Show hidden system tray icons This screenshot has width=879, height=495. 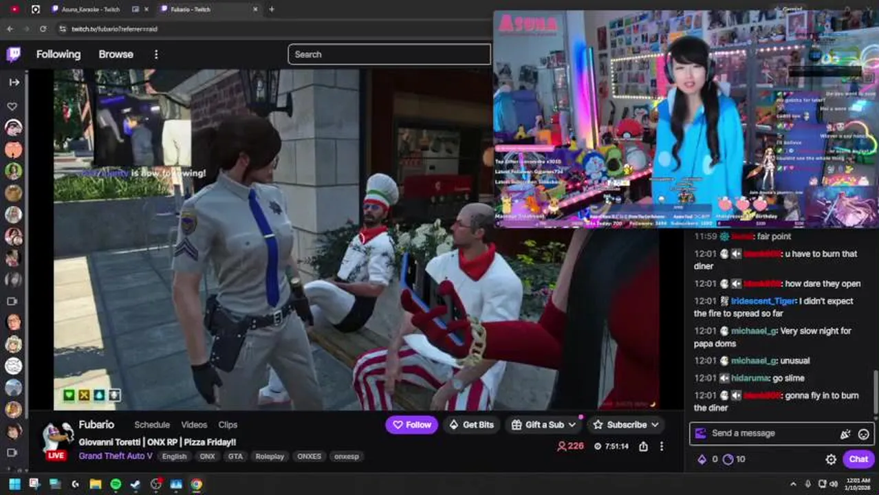point(792,484)
